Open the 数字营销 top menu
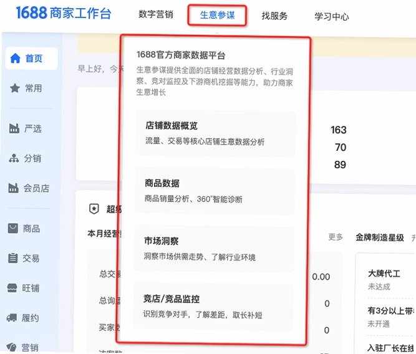Viewport: 416px width, 354px height. pos(156,14)
